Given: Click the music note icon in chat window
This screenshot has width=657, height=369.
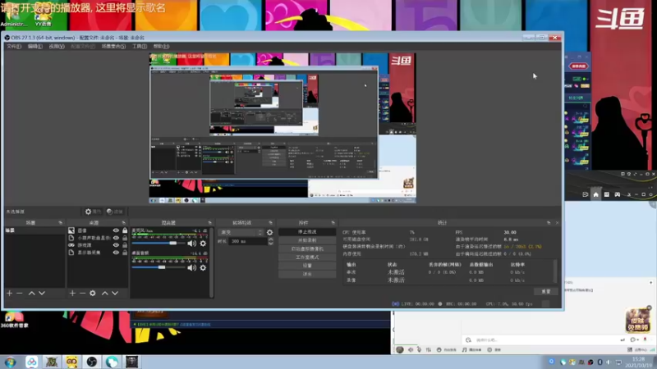Looking at the screenshot, I should [x=464, y=350].
